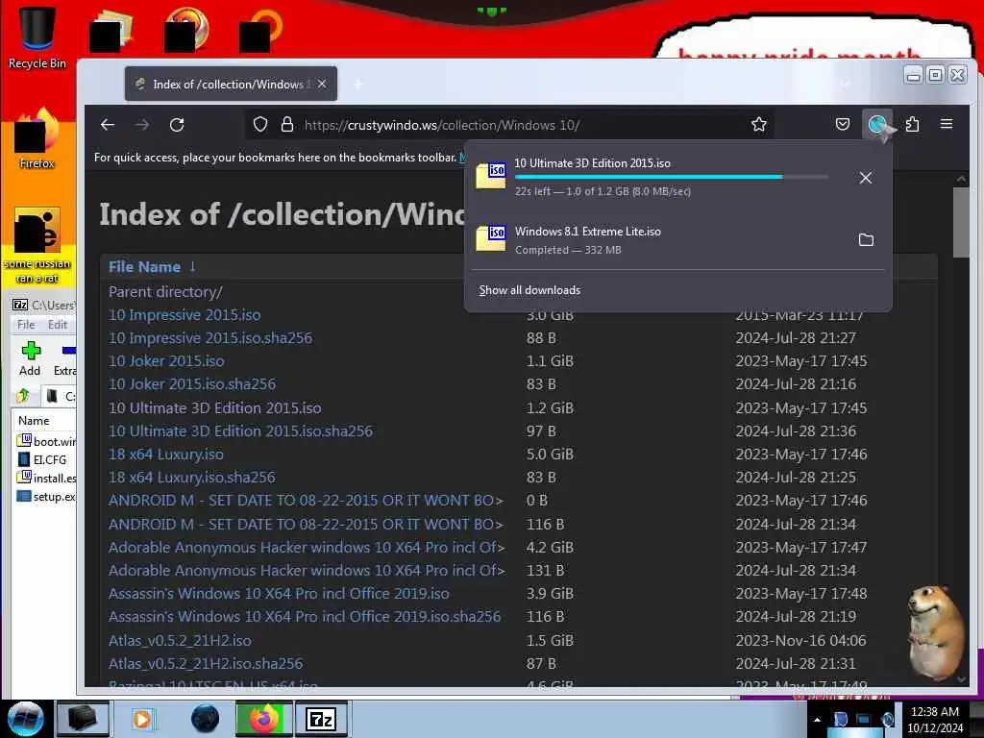Click the Firefox desktop shortcut
Screen dimensions: 984x738
37,139
